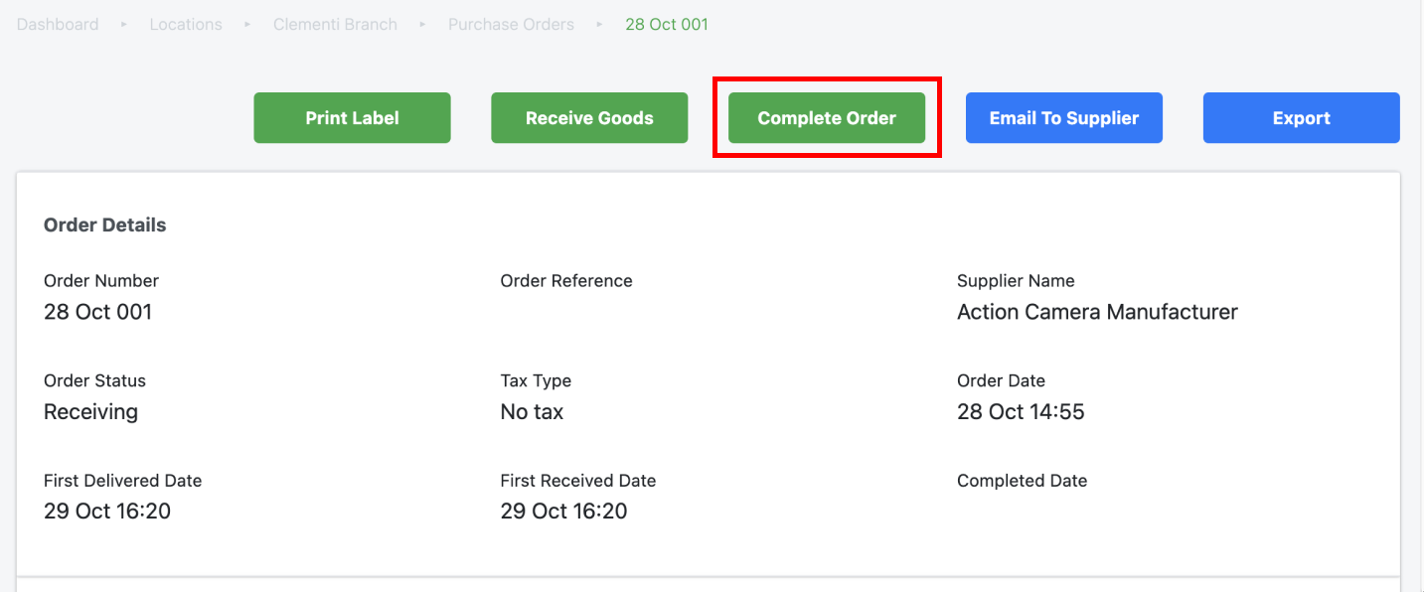Click the blue Export button
Viewport: 1424px width, 592px height.
(x=1302, y=118)
